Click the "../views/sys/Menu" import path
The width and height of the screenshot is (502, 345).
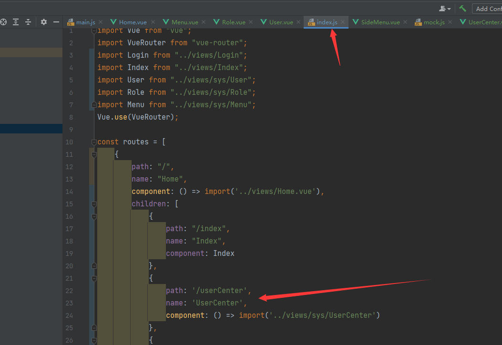tap(211, 105)
